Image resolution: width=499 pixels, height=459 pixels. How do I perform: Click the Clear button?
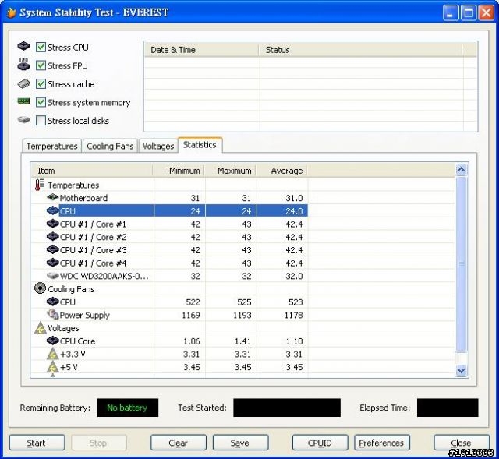click(179, 443)
